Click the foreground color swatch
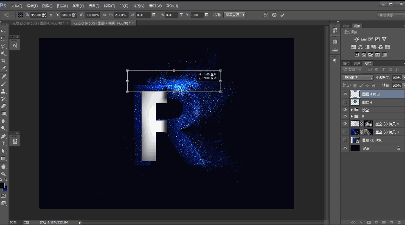 2,185
